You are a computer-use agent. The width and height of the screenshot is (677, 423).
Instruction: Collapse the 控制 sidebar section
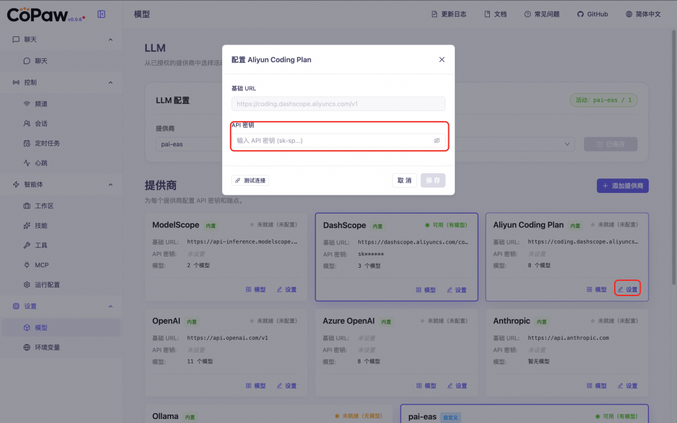pos(110,83)
